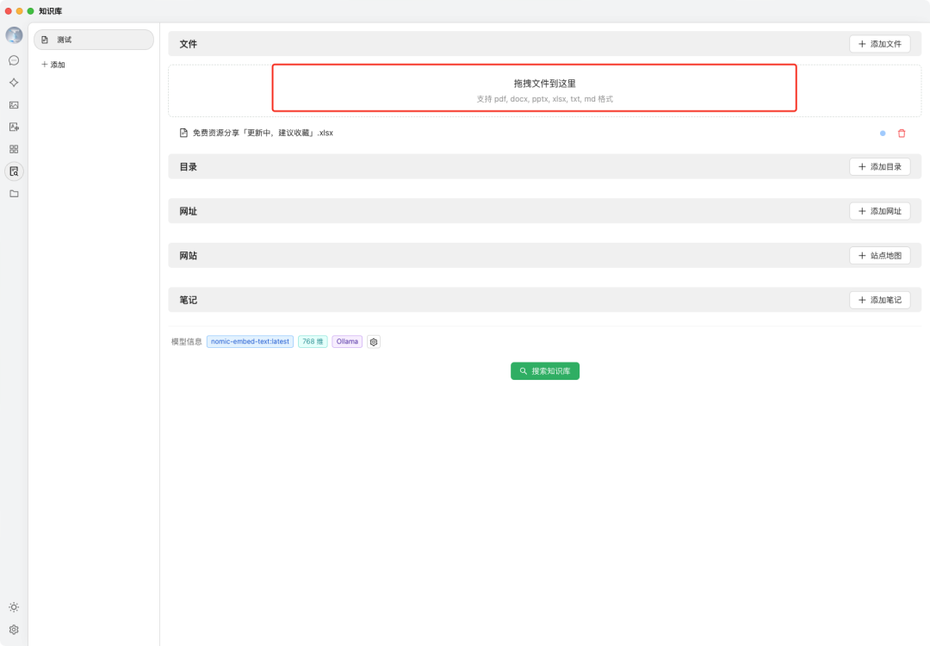Toggle the light/dark theme sun icon
The image size is (930, 646).
tap(15, 607)
